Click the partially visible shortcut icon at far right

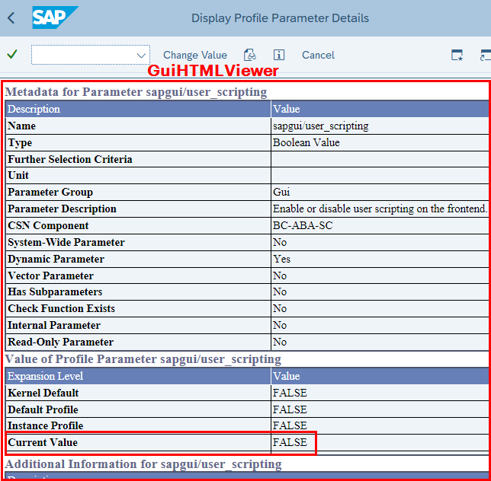coord(486,55)
